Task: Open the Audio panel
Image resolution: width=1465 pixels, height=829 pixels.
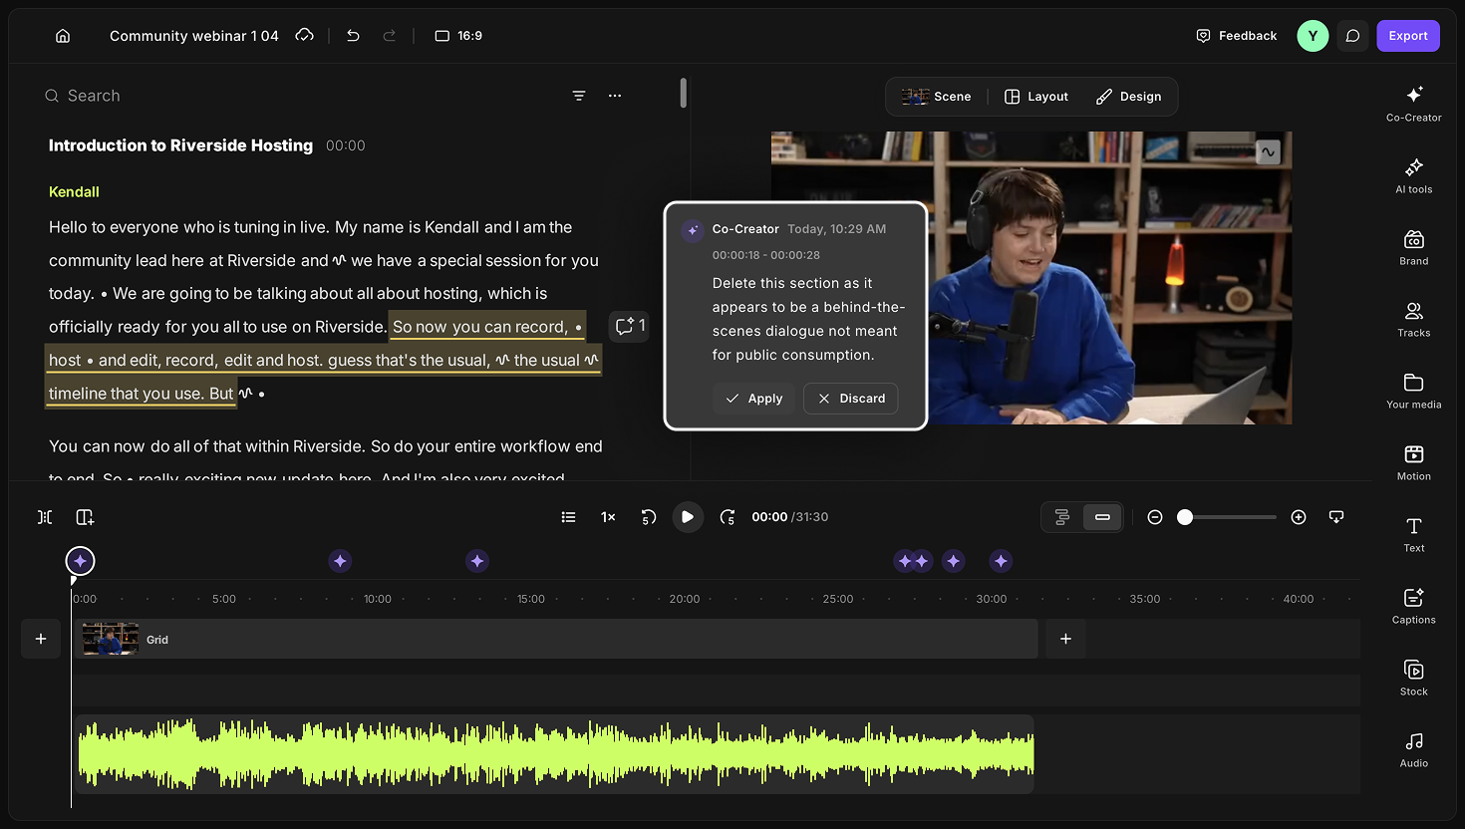Action: (x=1413, y=749)
